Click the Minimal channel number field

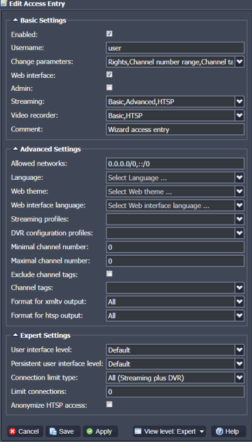coord(175,247)
